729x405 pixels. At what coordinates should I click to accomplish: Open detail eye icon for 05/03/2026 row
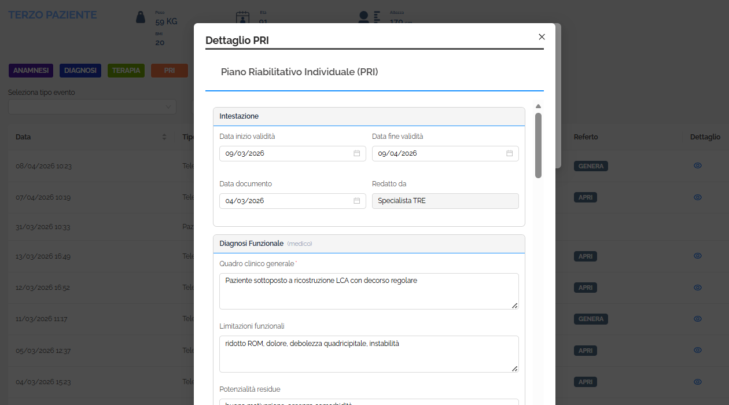(x=697, y=350)
